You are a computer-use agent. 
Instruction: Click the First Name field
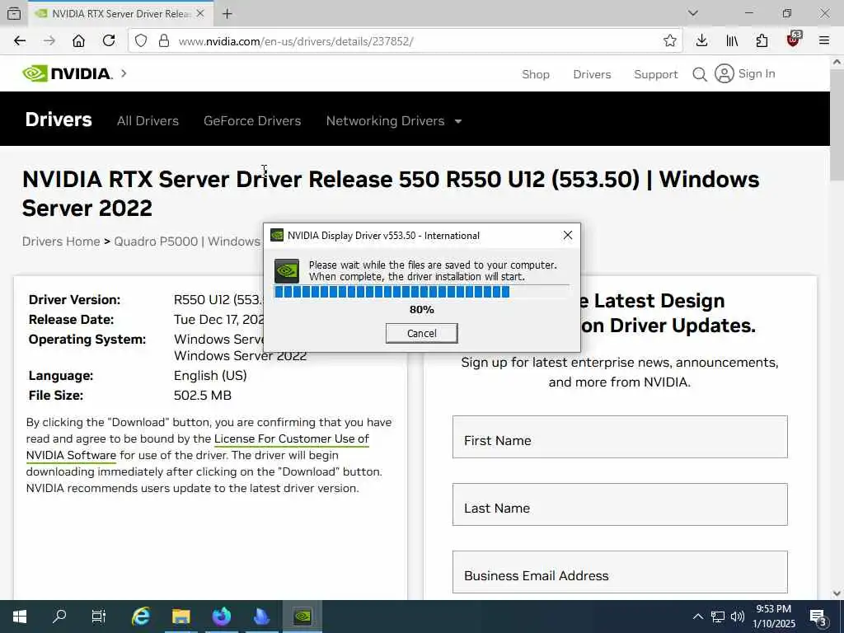tap(620, 437)
